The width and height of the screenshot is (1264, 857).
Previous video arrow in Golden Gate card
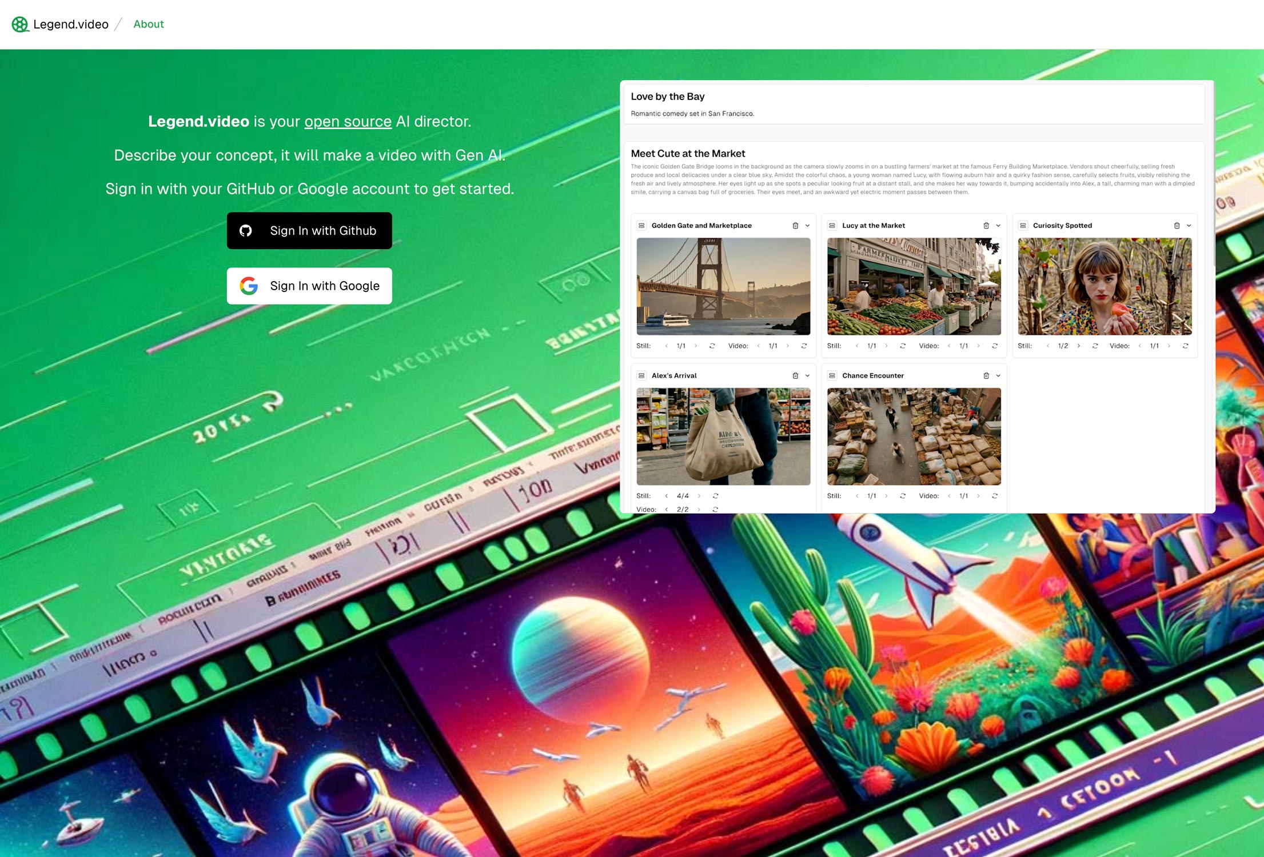[758, 346]
